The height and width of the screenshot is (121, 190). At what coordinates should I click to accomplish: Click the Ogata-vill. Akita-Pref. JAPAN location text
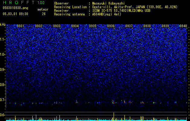[x=135, y=7]
